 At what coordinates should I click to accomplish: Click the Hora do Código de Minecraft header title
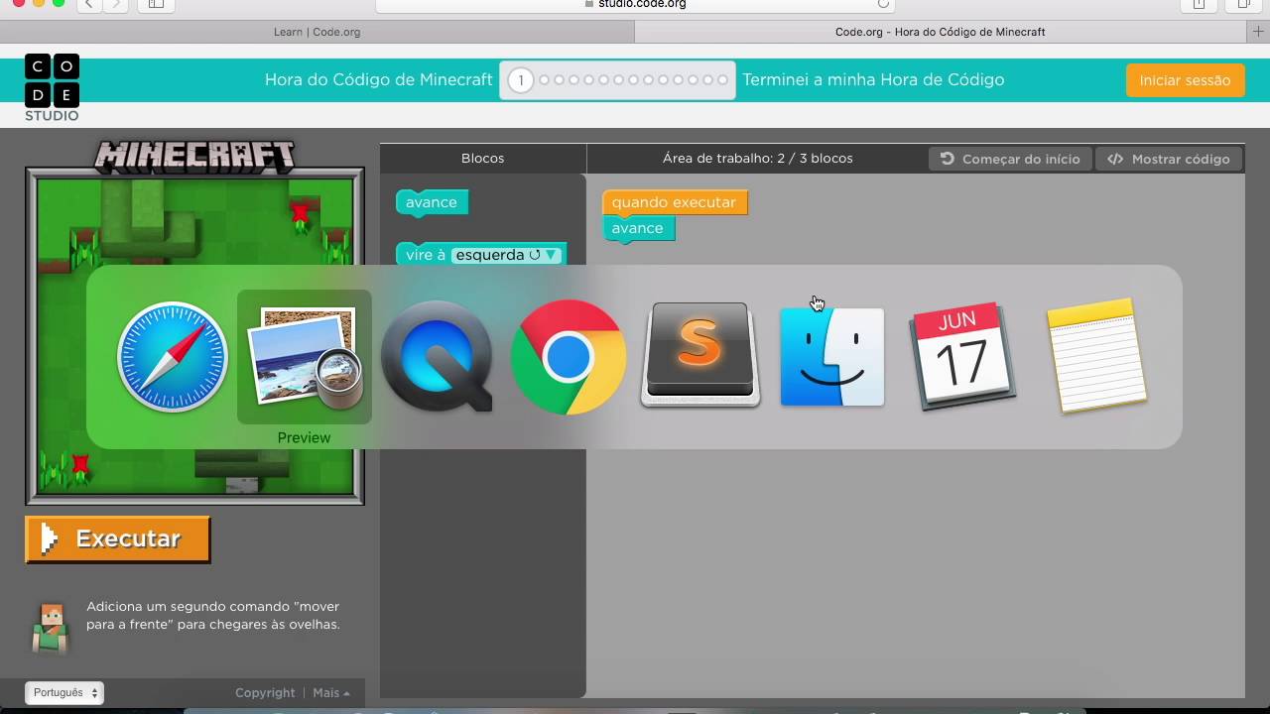(378, 79)
